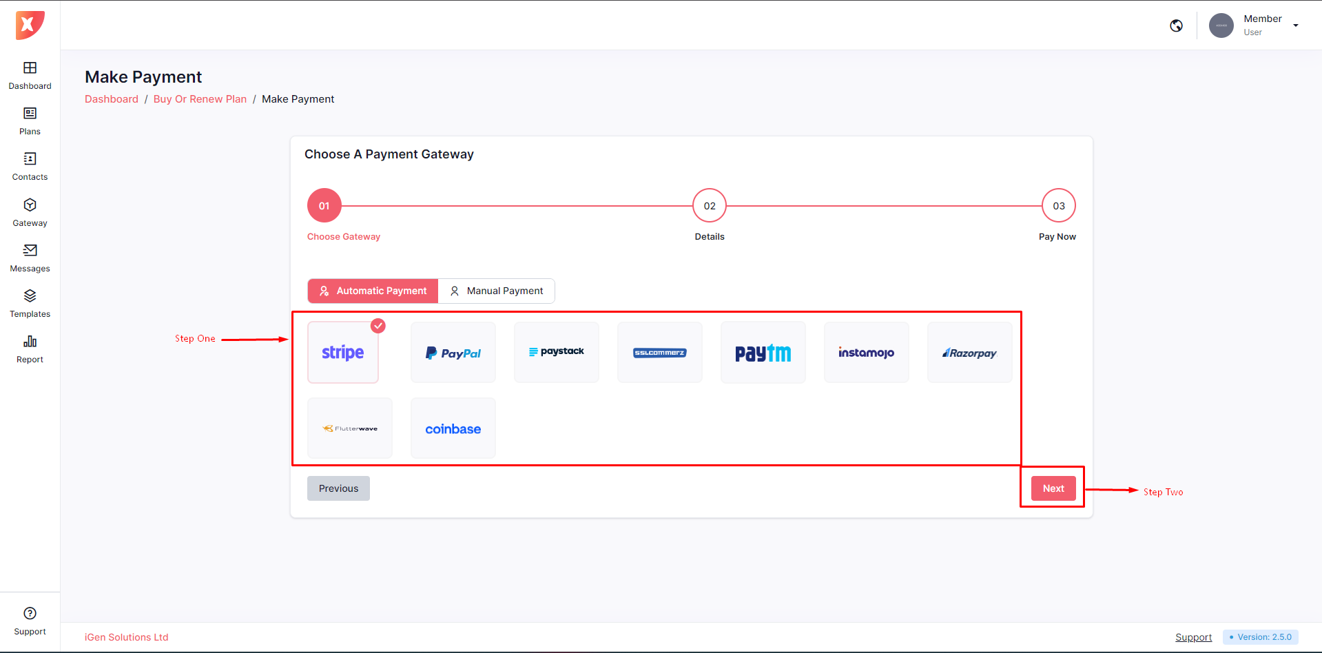The width and height of the screenshot is (1322, 653).
Task: Open the Contacts sidebar item
Action: pyautogui.click(x=30, y=166)
